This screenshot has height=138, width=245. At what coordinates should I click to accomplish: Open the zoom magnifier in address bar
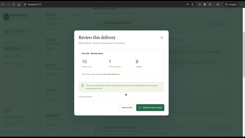coord(188,4)
